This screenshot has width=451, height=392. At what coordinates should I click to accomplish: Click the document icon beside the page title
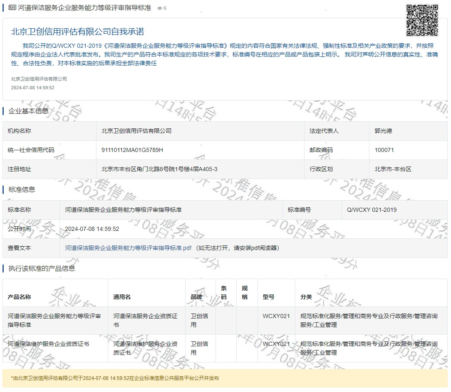[x=12, y=7]
